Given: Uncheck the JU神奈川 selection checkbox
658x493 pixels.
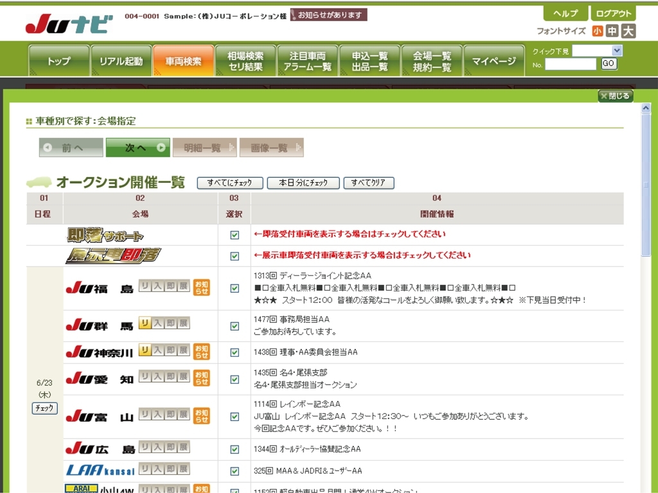Looking at the screenshot, I should pos(235,352).
